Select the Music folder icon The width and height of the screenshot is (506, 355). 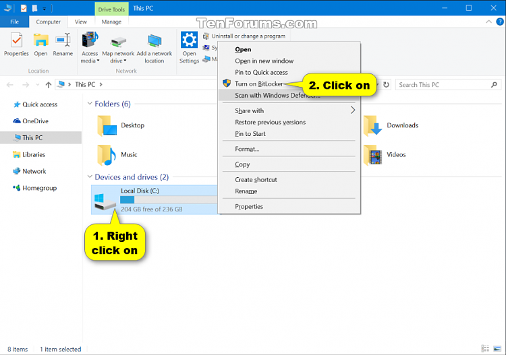[107, 155]
